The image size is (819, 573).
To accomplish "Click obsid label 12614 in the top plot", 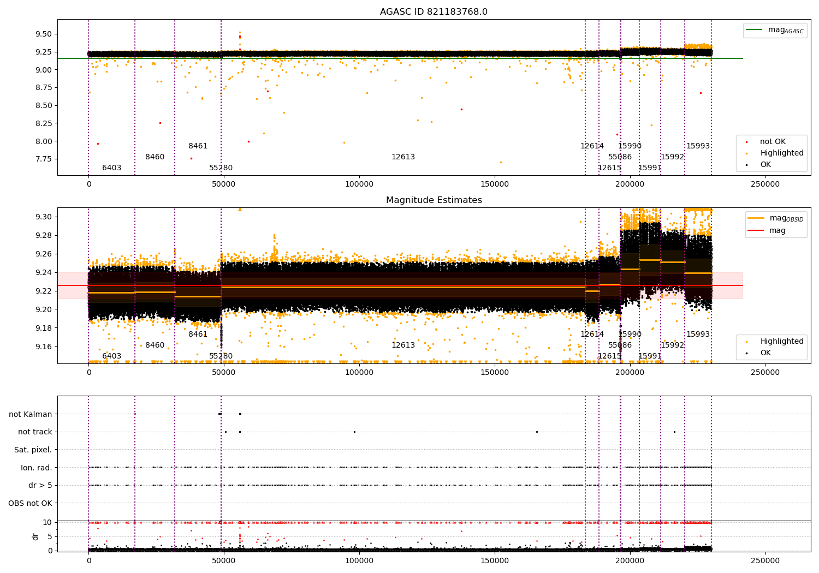I will (592, 146).
